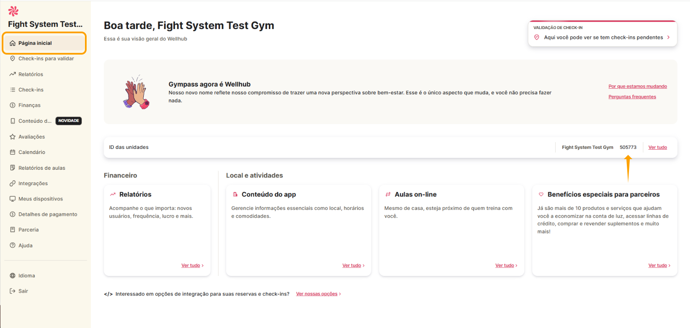
Task: Click the code brackets icon by integration text
Action: coord(108,294)
